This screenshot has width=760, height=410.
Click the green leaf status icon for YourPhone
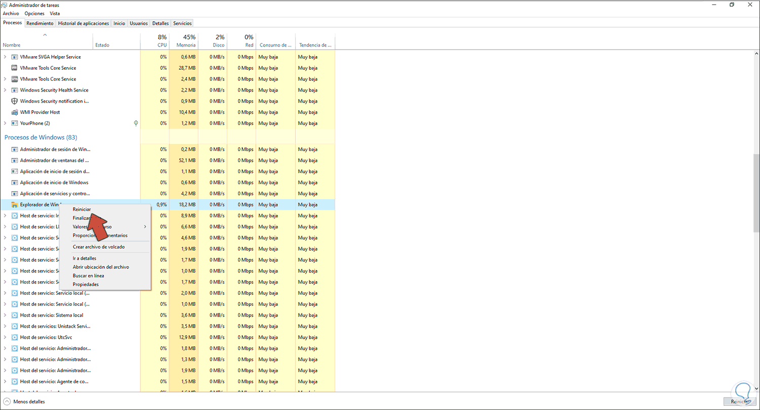coord(136,123)
